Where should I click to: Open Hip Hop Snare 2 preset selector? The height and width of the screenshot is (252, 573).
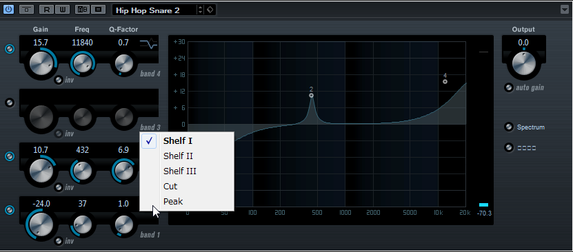click(x=154, y=10)
